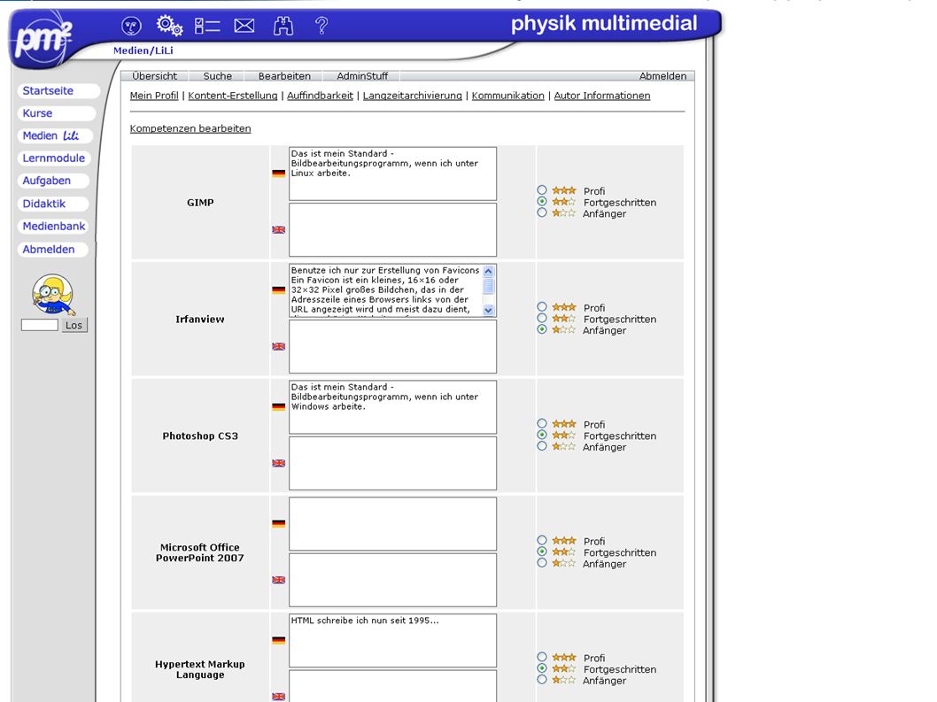The height and width of the screenshot is (702, 937).
Task: Choose Anfänger for Irfanview
Action: (x=542, y=329)
